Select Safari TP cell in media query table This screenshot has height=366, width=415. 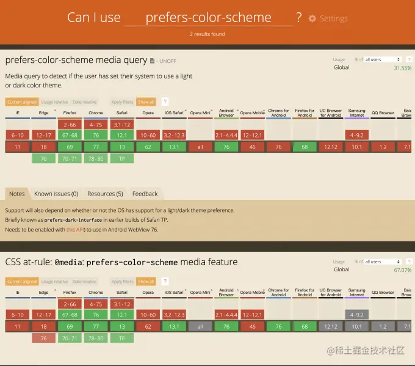[x=121, y=158]
